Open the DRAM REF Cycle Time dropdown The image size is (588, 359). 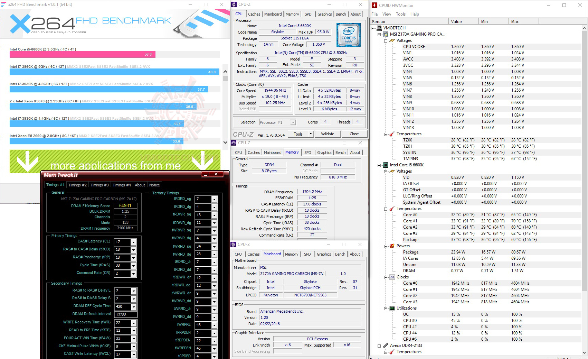coord(133,307)
